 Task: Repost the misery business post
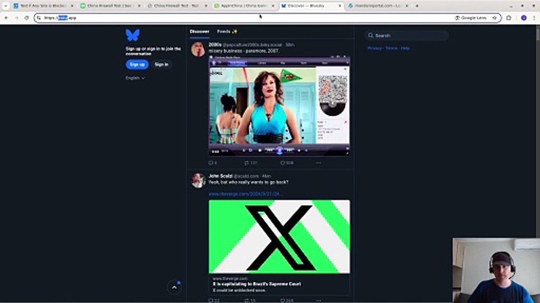(x=251, y=163)
